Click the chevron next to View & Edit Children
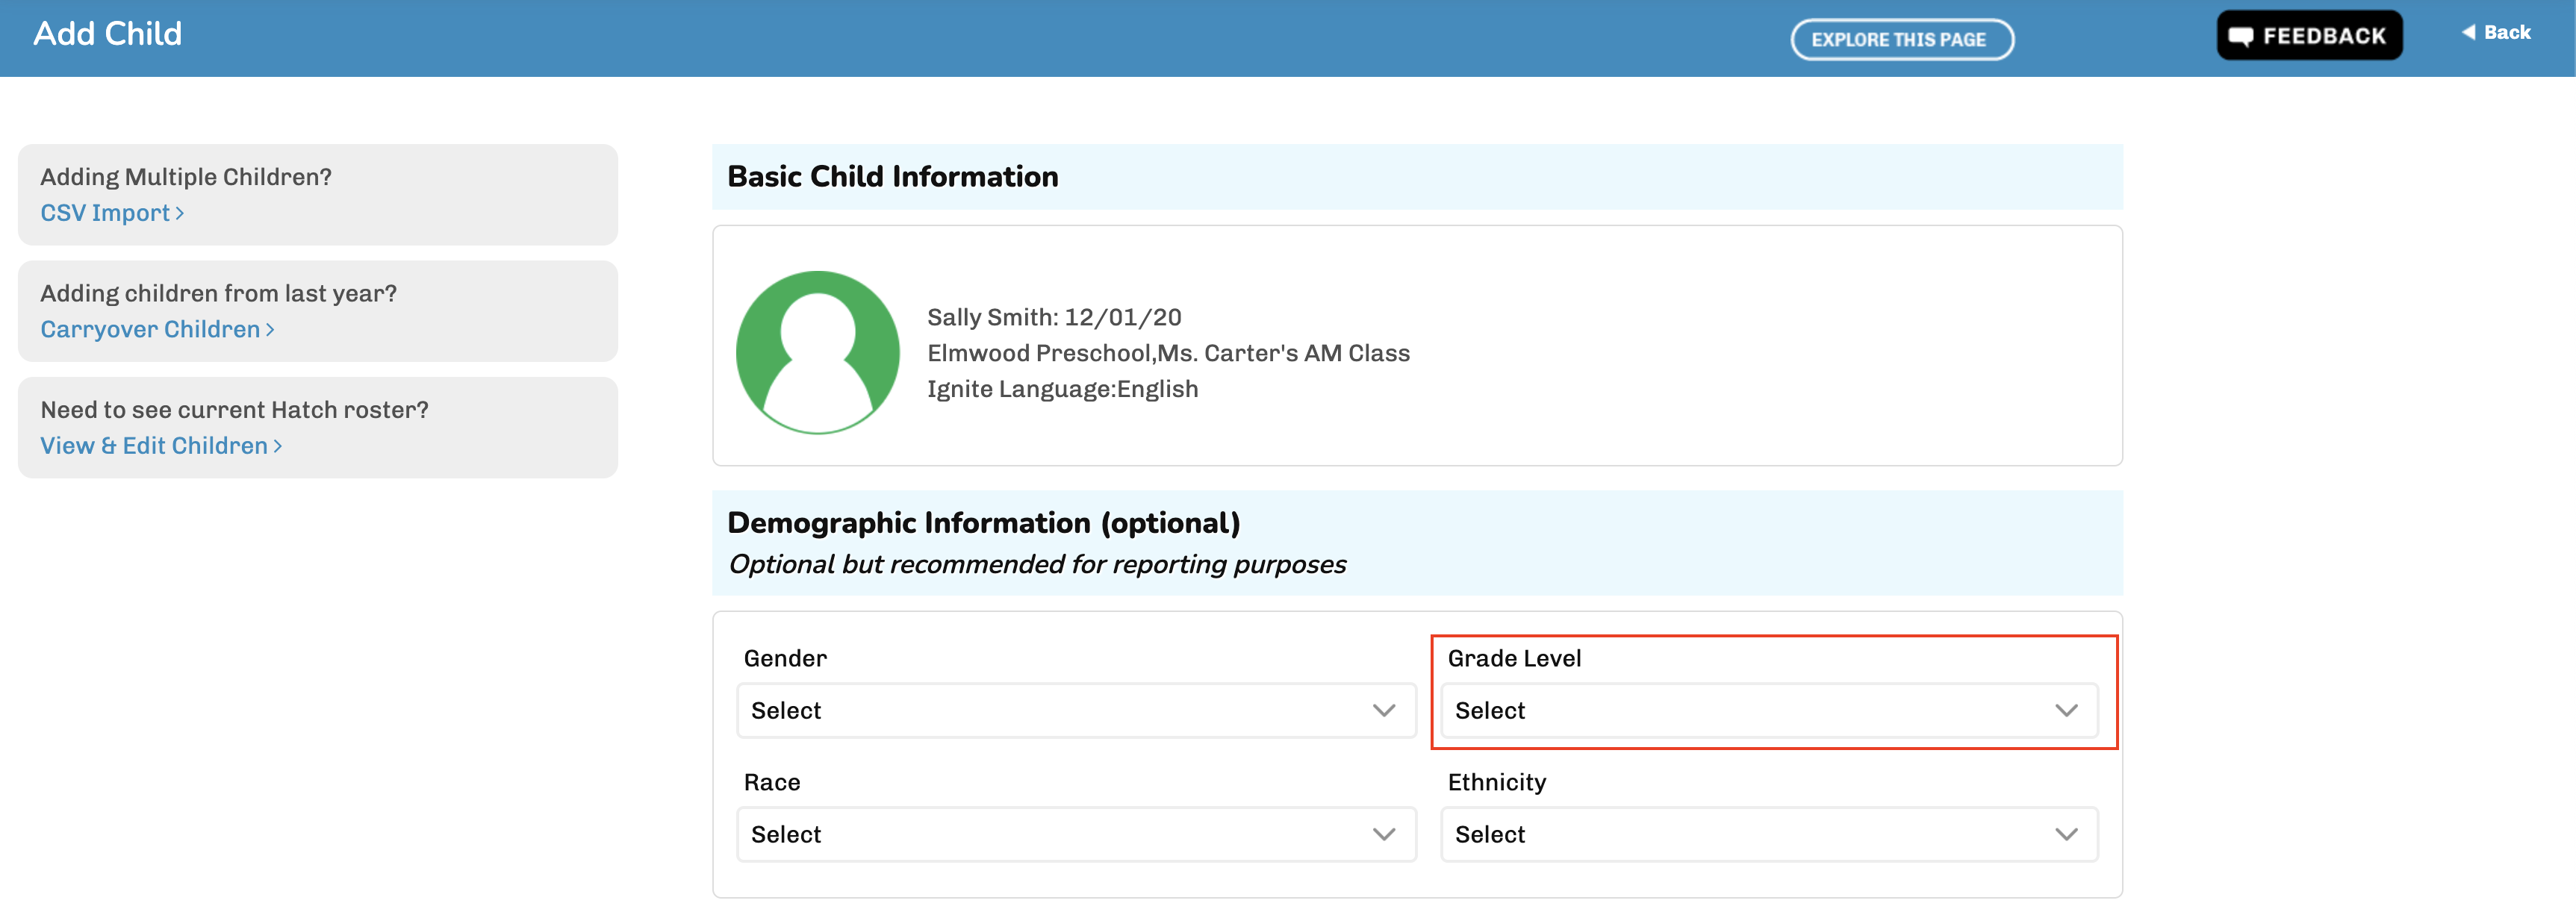2576x918 pixels. pyautogui.click(x=278, y=446)
